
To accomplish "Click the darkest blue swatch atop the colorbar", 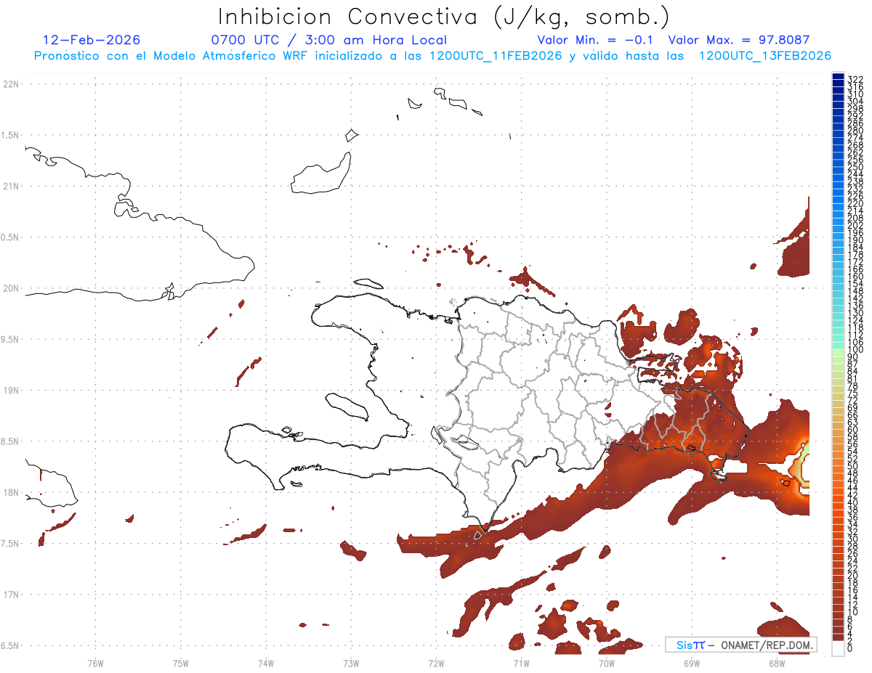I will (838, 77).
